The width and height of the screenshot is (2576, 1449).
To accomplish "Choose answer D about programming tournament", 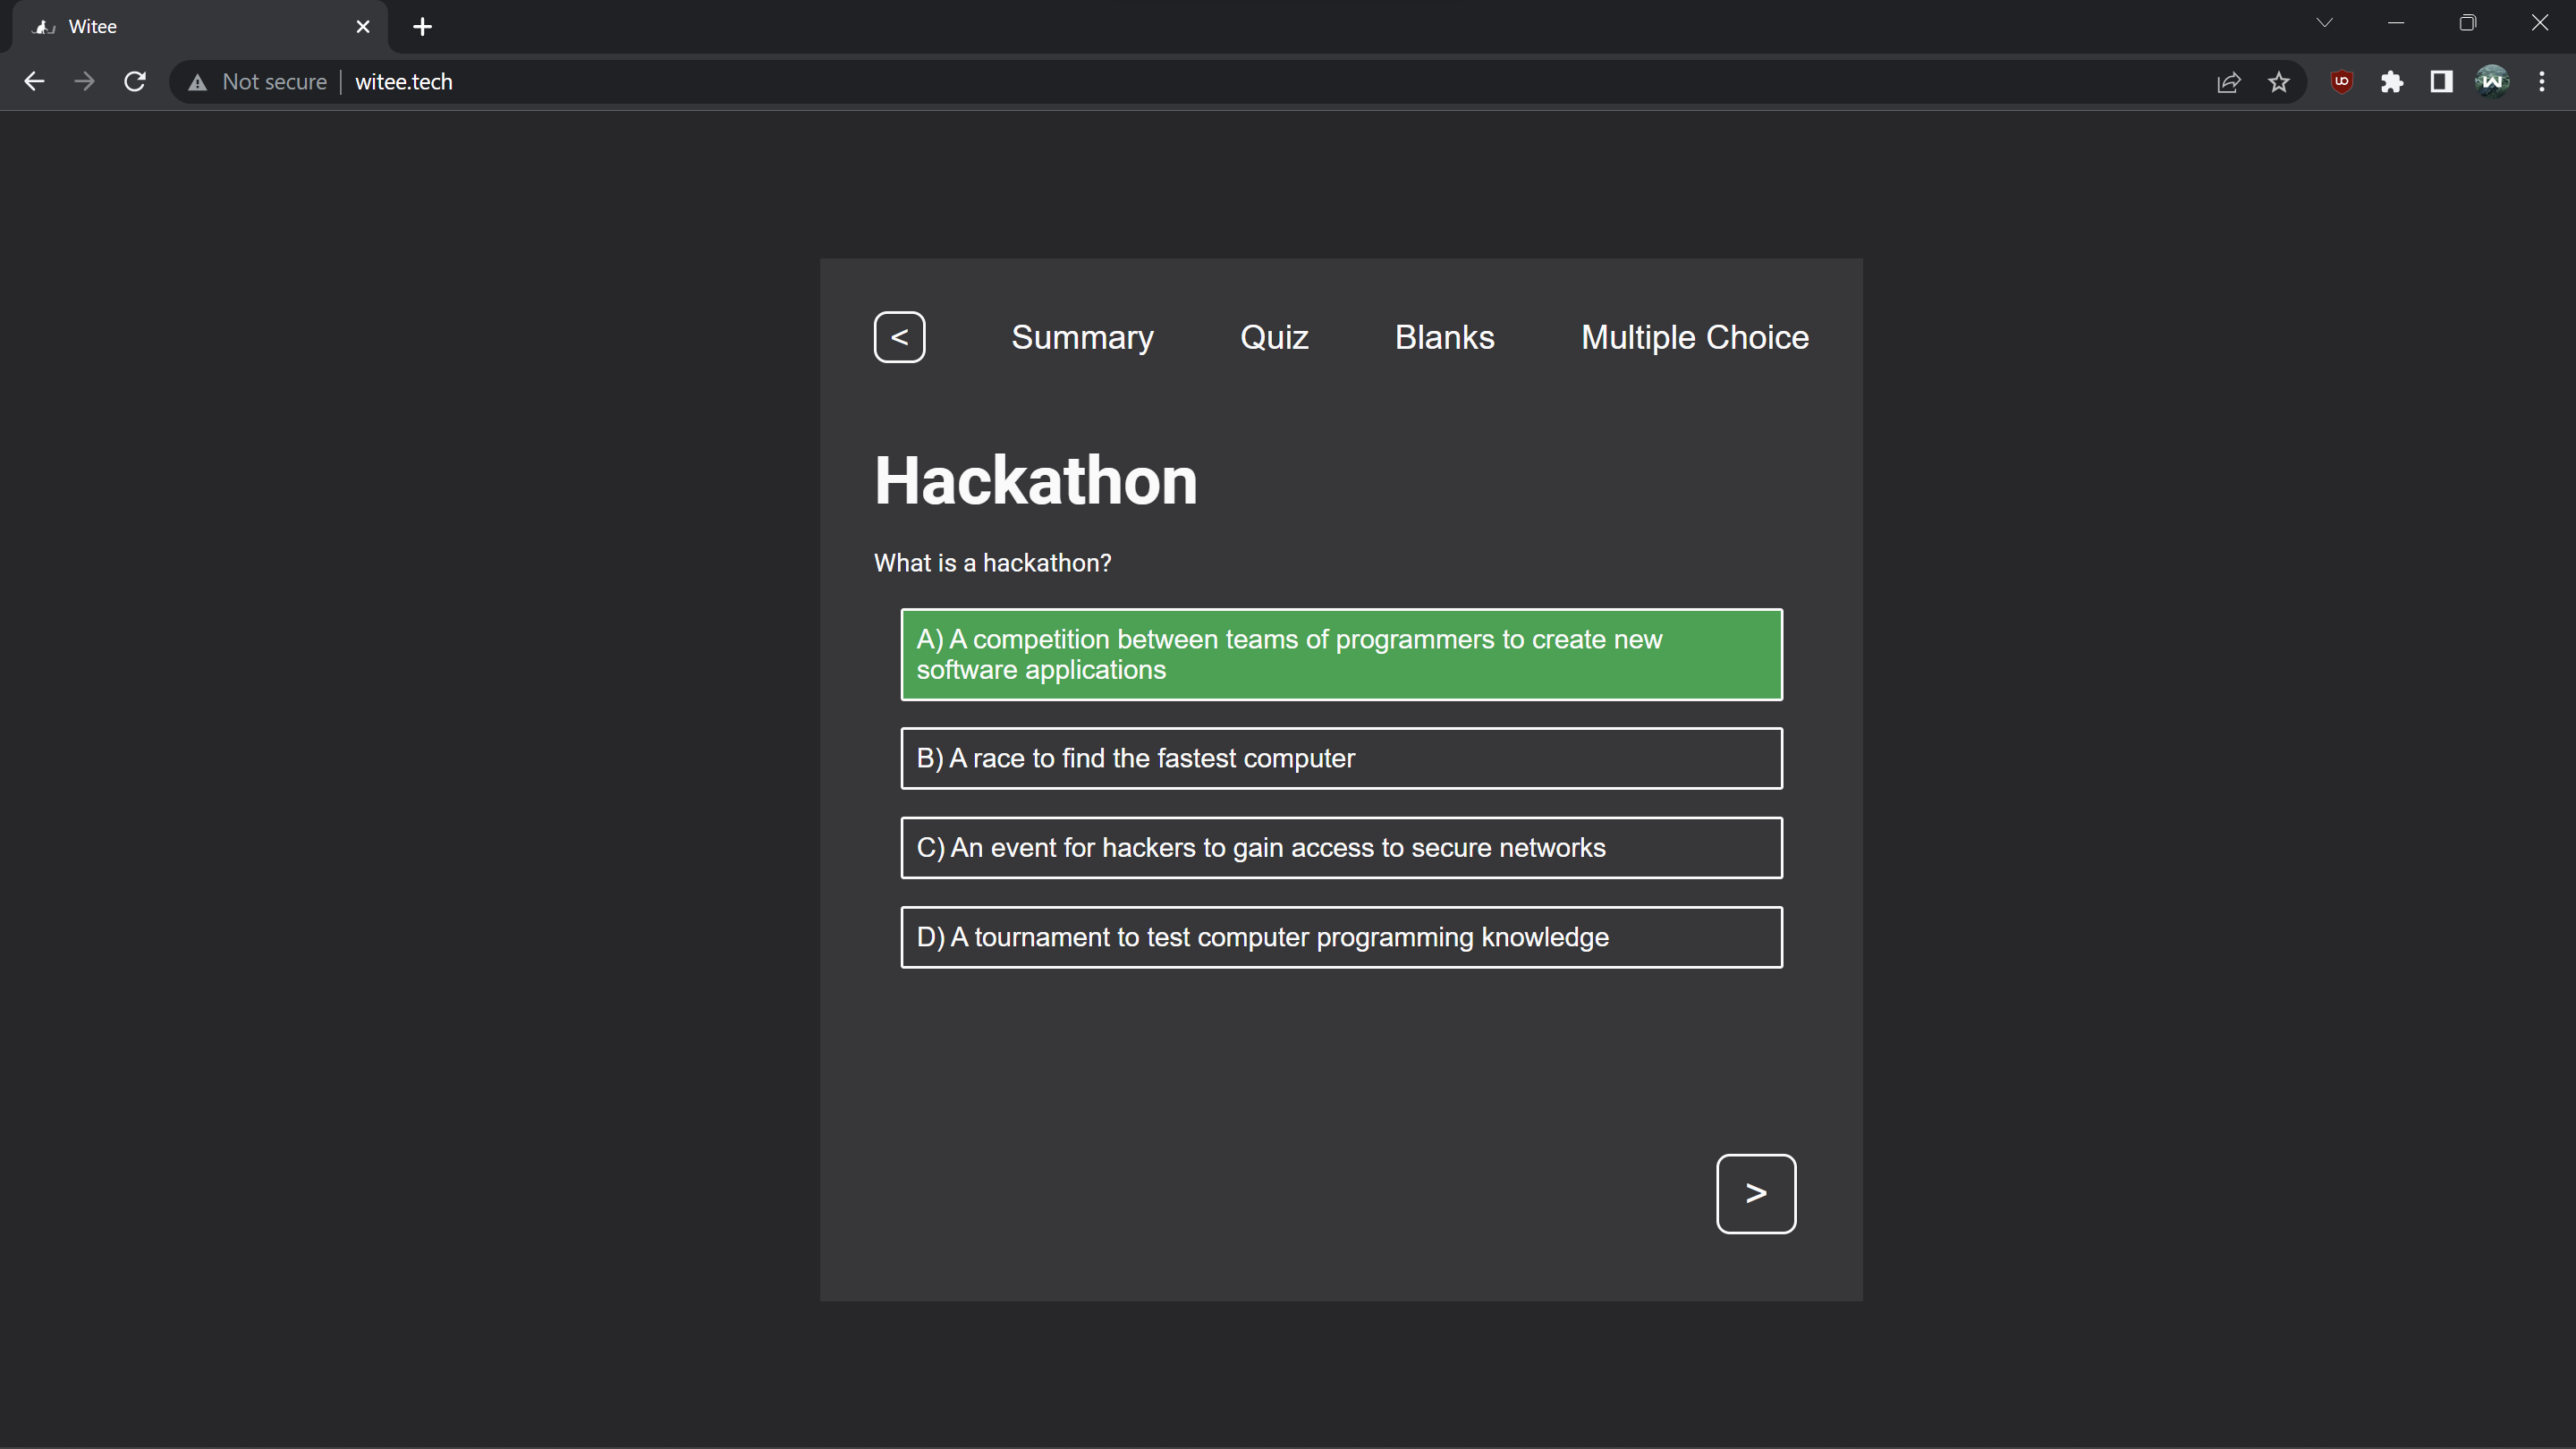I will coord(1340,937).
